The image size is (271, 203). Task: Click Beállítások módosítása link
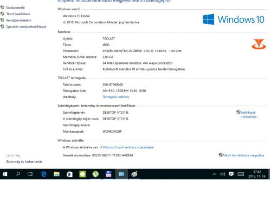[248, 115]
